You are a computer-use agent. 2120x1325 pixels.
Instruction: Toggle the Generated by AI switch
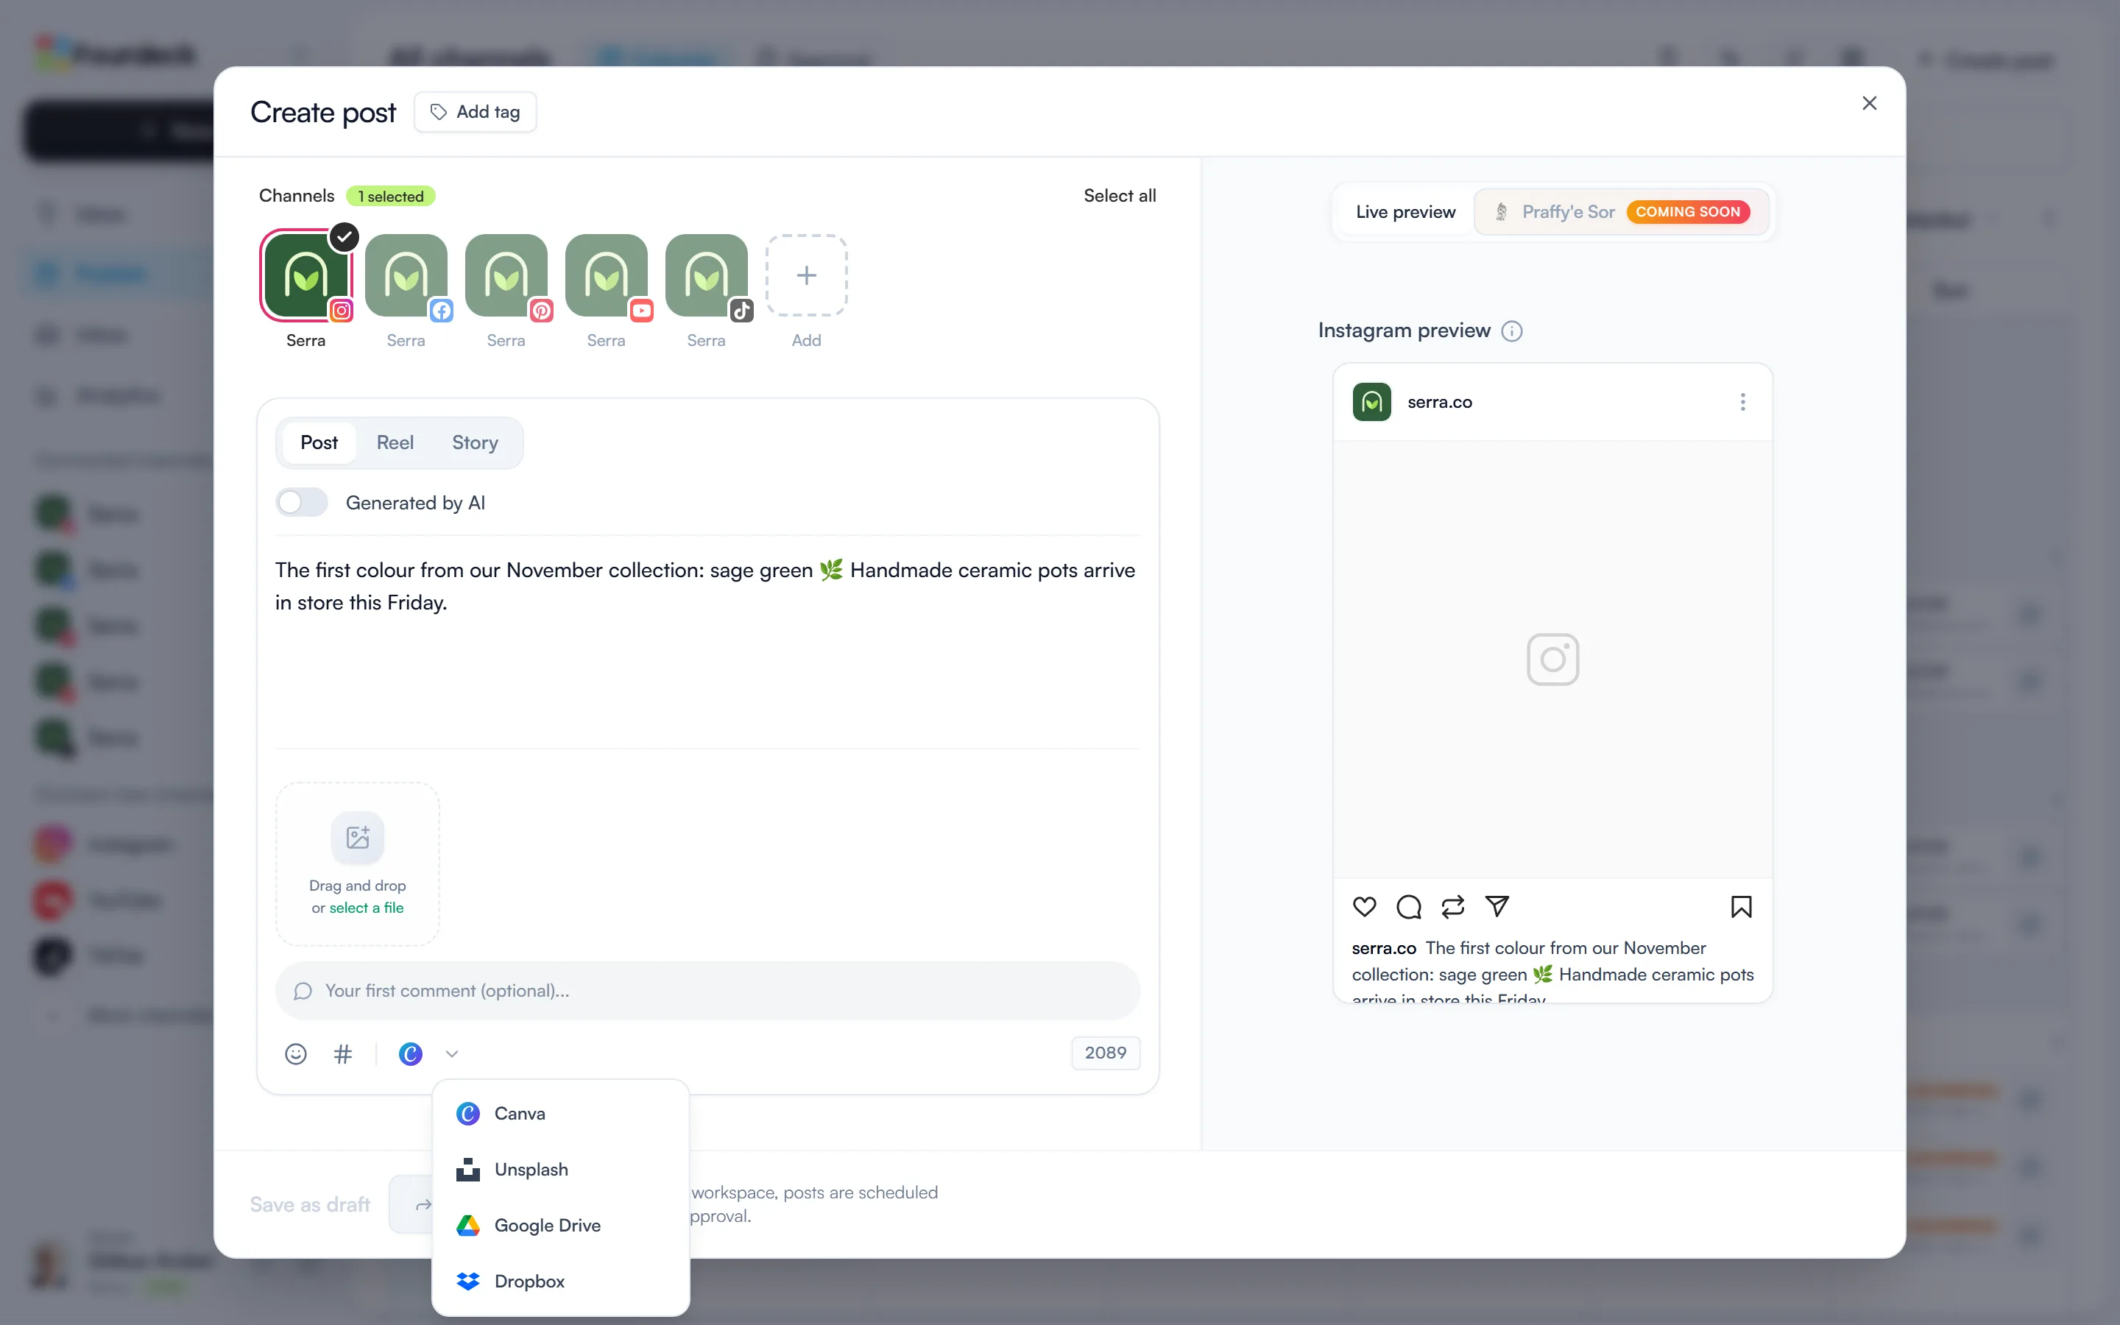pos(301,502)
